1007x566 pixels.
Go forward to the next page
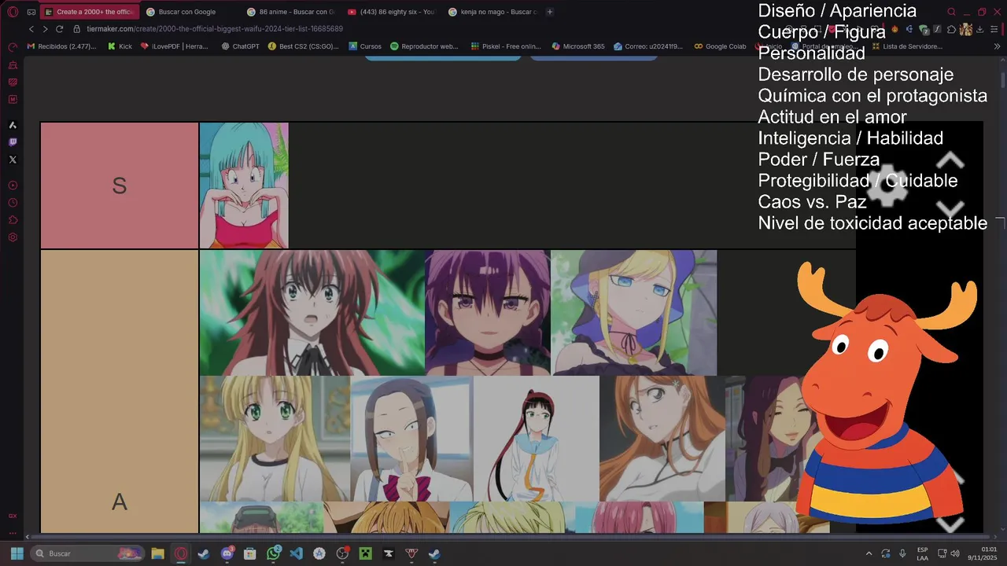pos(45,29)
